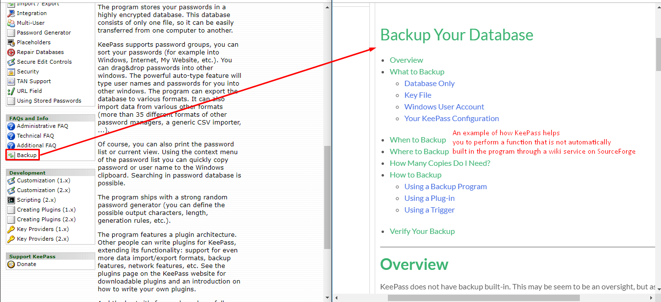
Task: Open the Using a Backup Program link
Action: (x=446, y=187)
